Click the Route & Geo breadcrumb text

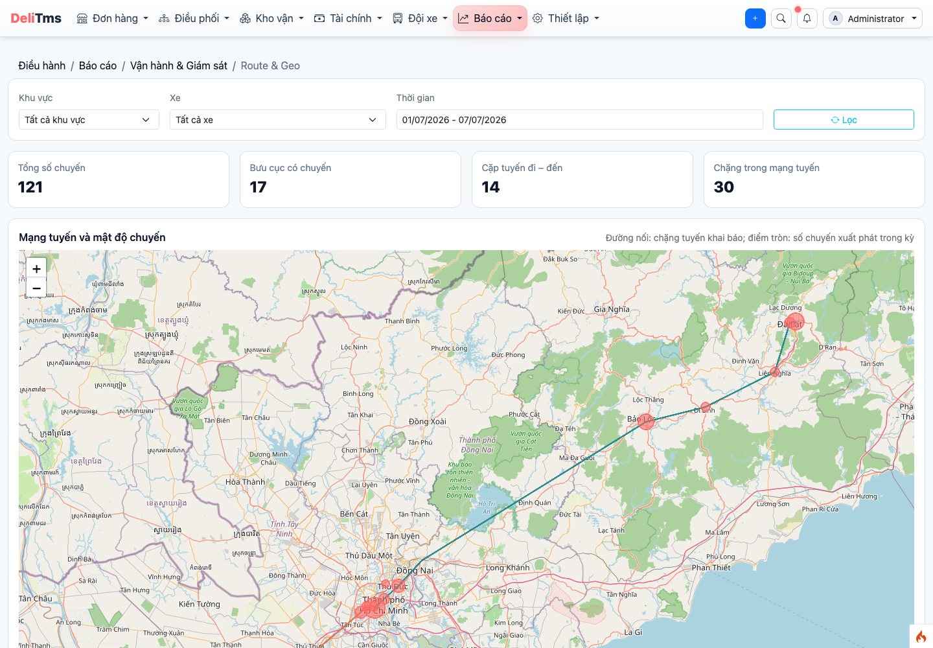(x=270, y=65)
